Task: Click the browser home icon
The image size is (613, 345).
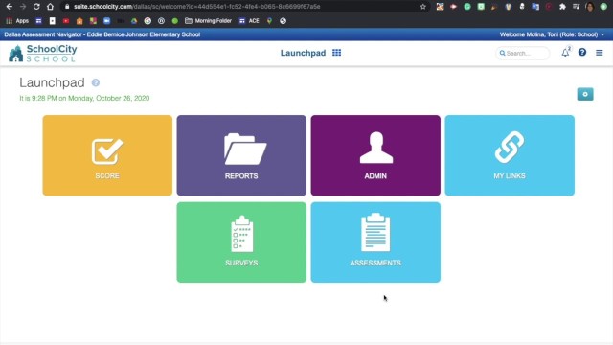Action: point(50,7)
